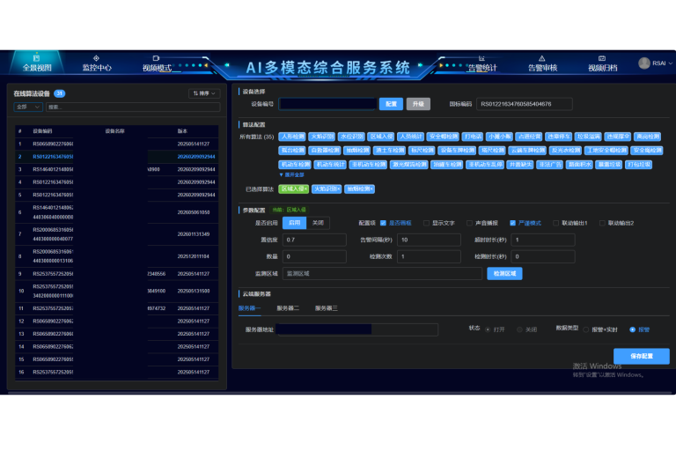
Task: Click the device search box
Action: [133, 107]
